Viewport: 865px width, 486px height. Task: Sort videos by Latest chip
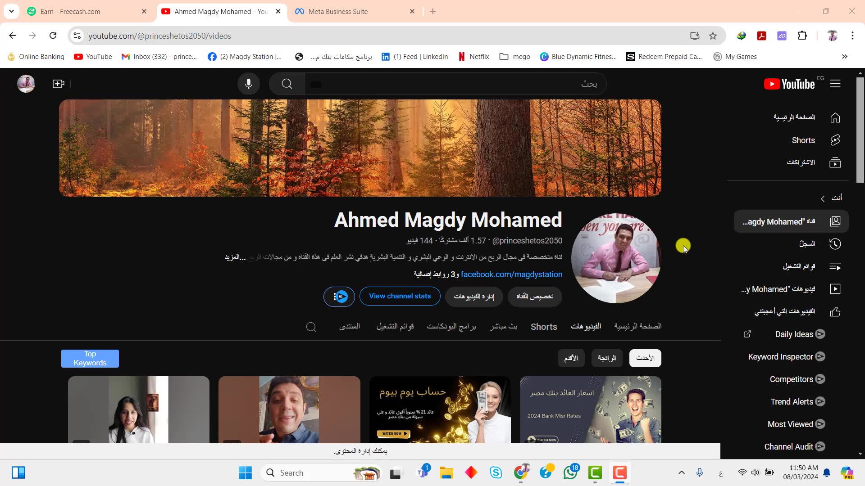645,358
